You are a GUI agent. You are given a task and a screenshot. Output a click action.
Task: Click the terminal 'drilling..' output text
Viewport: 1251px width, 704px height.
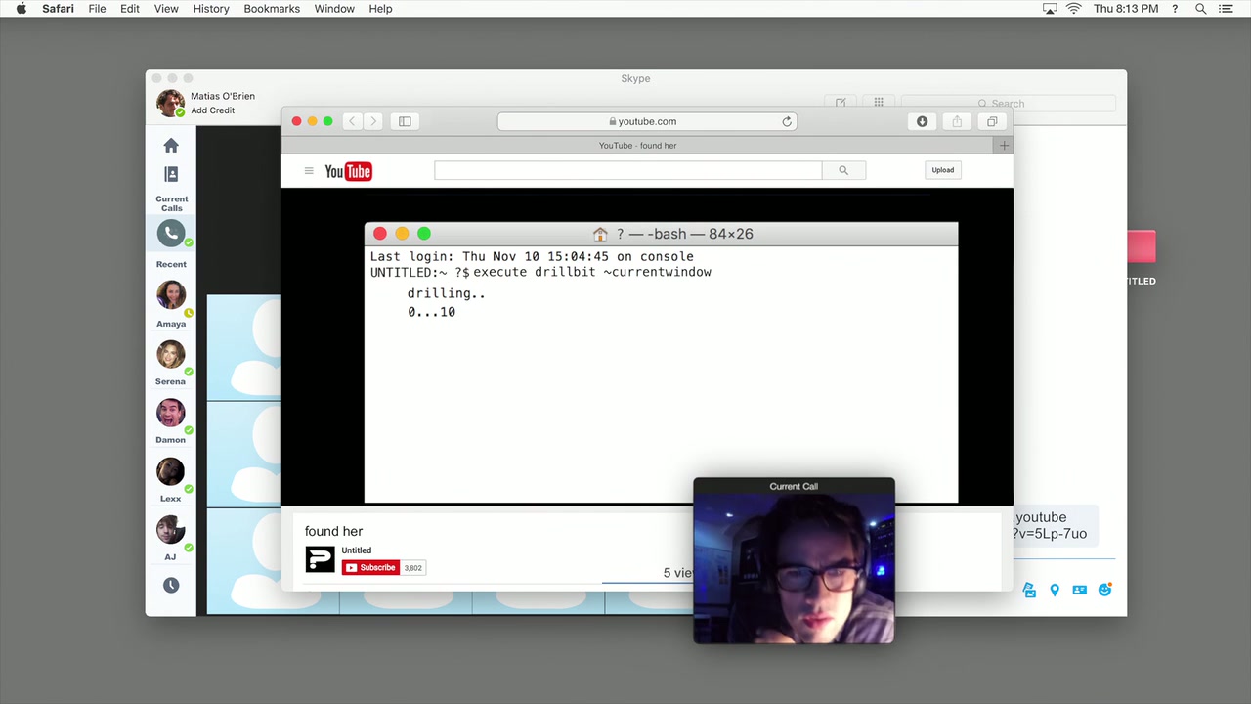[447, 293]
